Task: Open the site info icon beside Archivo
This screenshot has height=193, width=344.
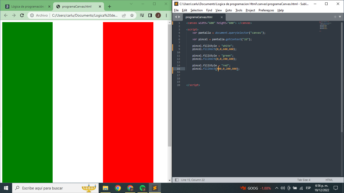Action: tap(32, 15)
